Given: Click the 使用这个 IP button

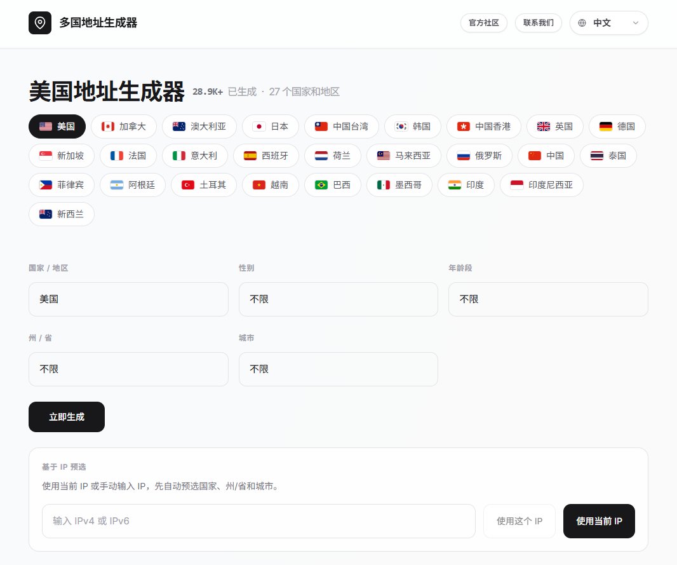Looking at the screenshot, I should (519, 521).
